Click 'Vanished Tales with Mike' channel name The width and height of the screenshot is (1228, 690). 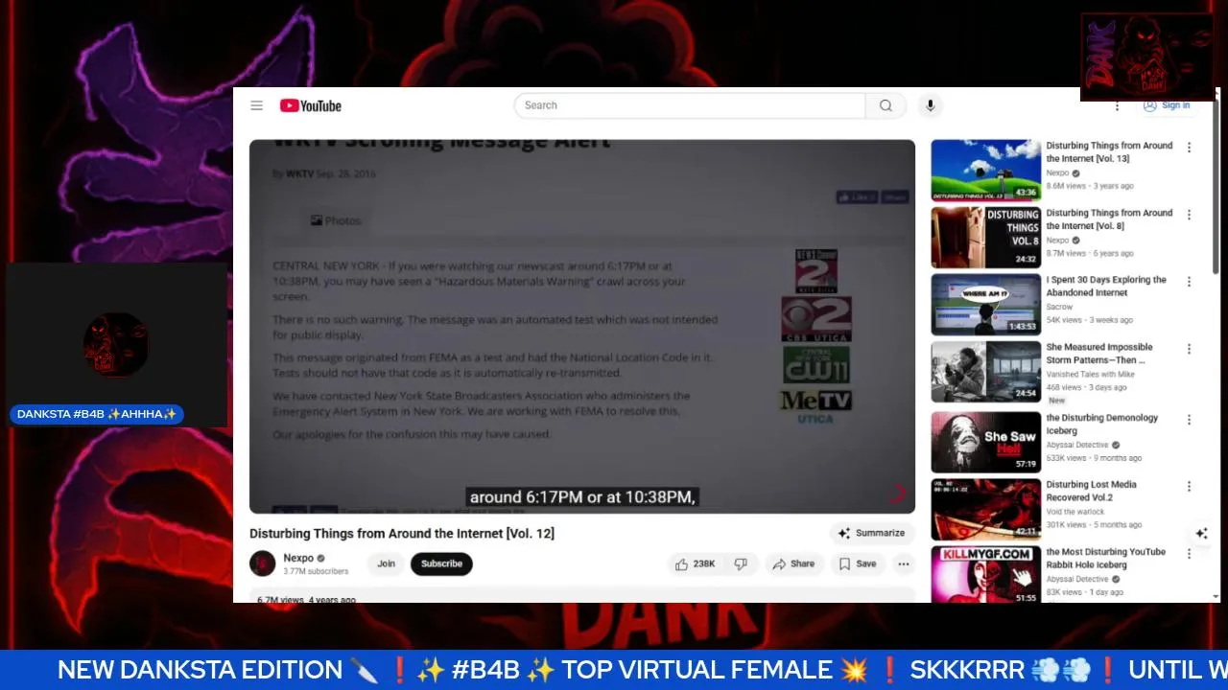click(x=1090, y=374)
